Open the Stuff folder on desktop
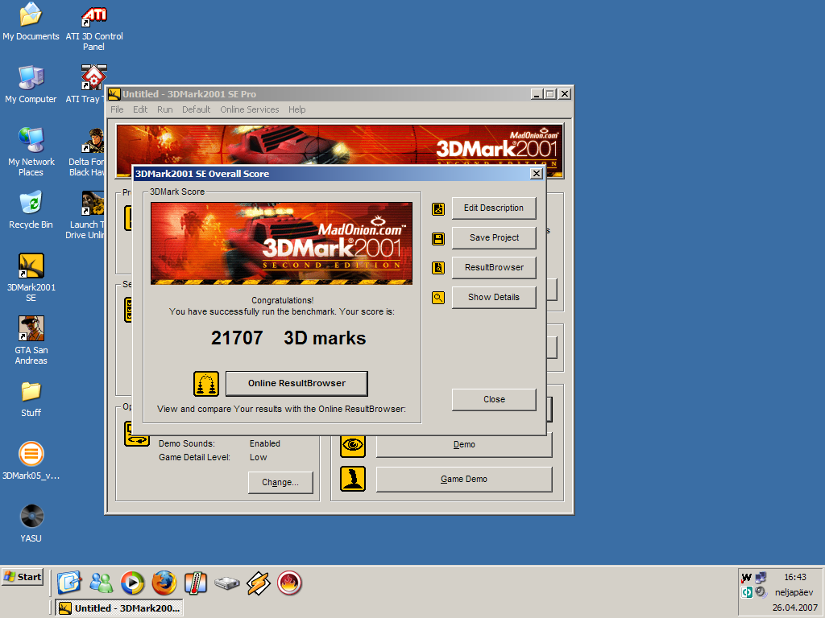Viewport: 825px width, 618px height. point(31,399)
